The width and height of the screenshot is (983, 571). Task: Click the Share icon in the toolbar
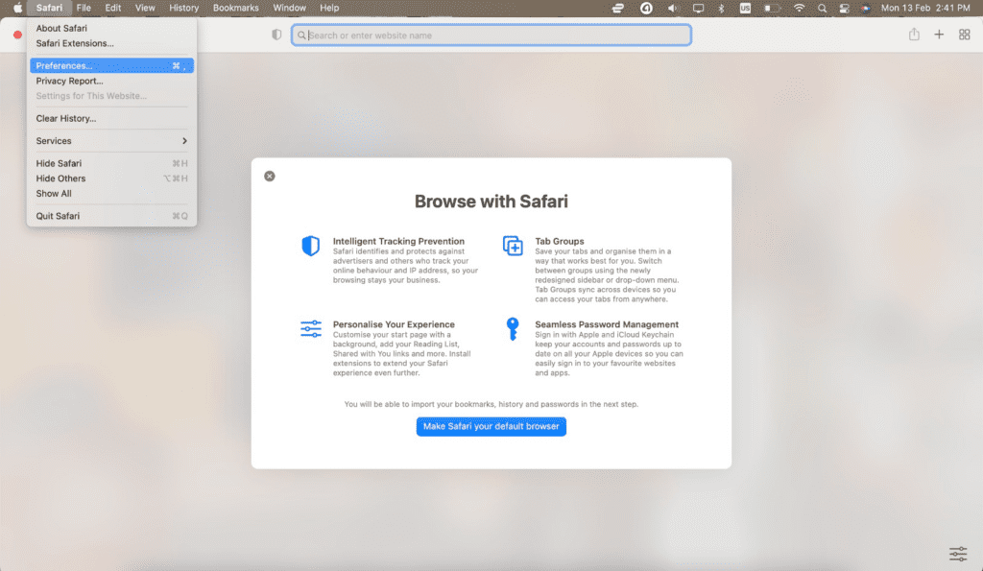913,34
